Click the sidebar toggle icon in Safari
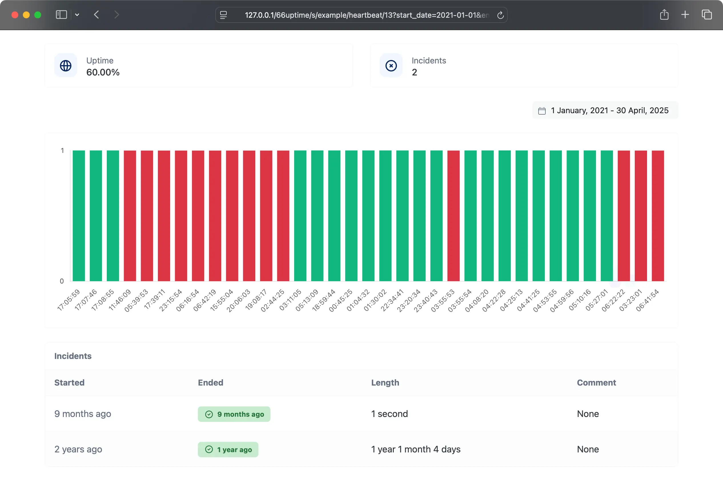This screenshot has width=723, height=495. (x=61, y=15)
